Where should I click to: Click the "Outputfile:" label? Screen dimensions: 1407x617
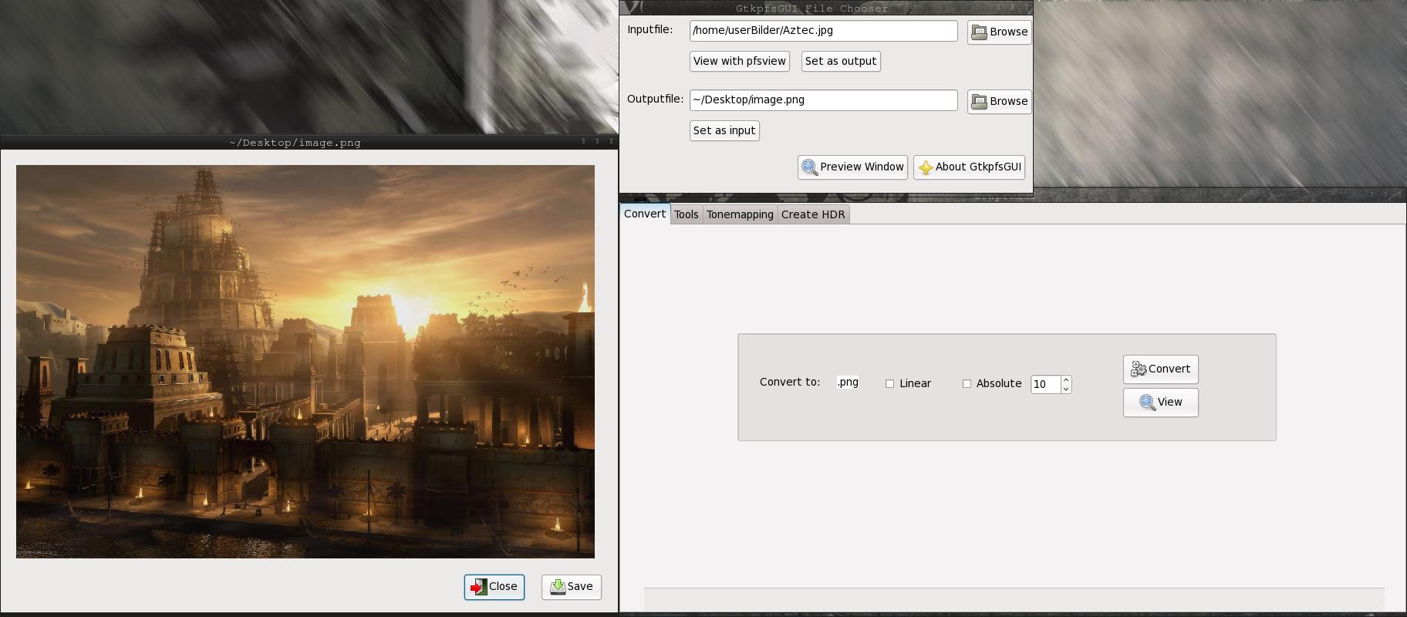pyautogui.click(x=656, y=99)
